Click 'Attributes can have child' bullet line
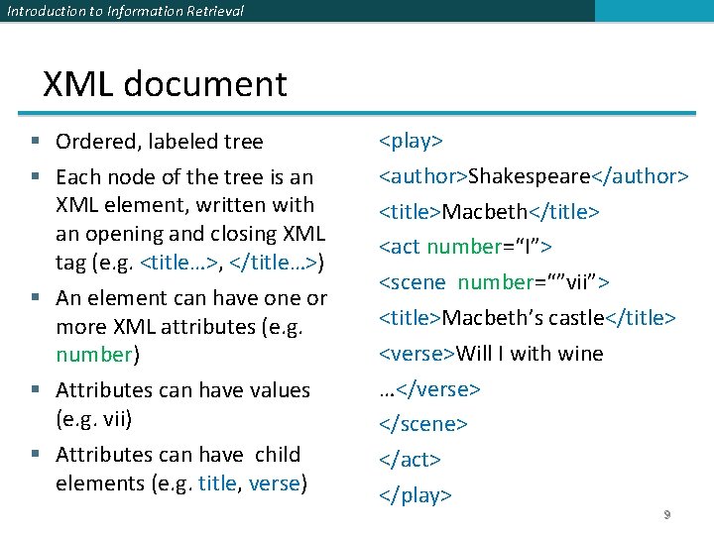The image size is (714, 535). point(178,455)
